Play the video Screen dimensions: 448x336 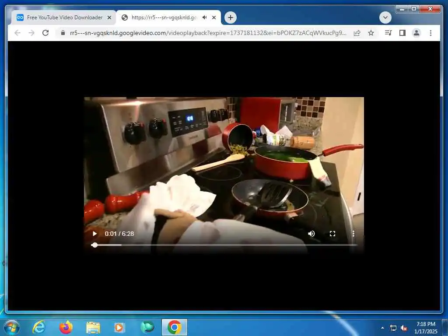[x=94, y=234]
